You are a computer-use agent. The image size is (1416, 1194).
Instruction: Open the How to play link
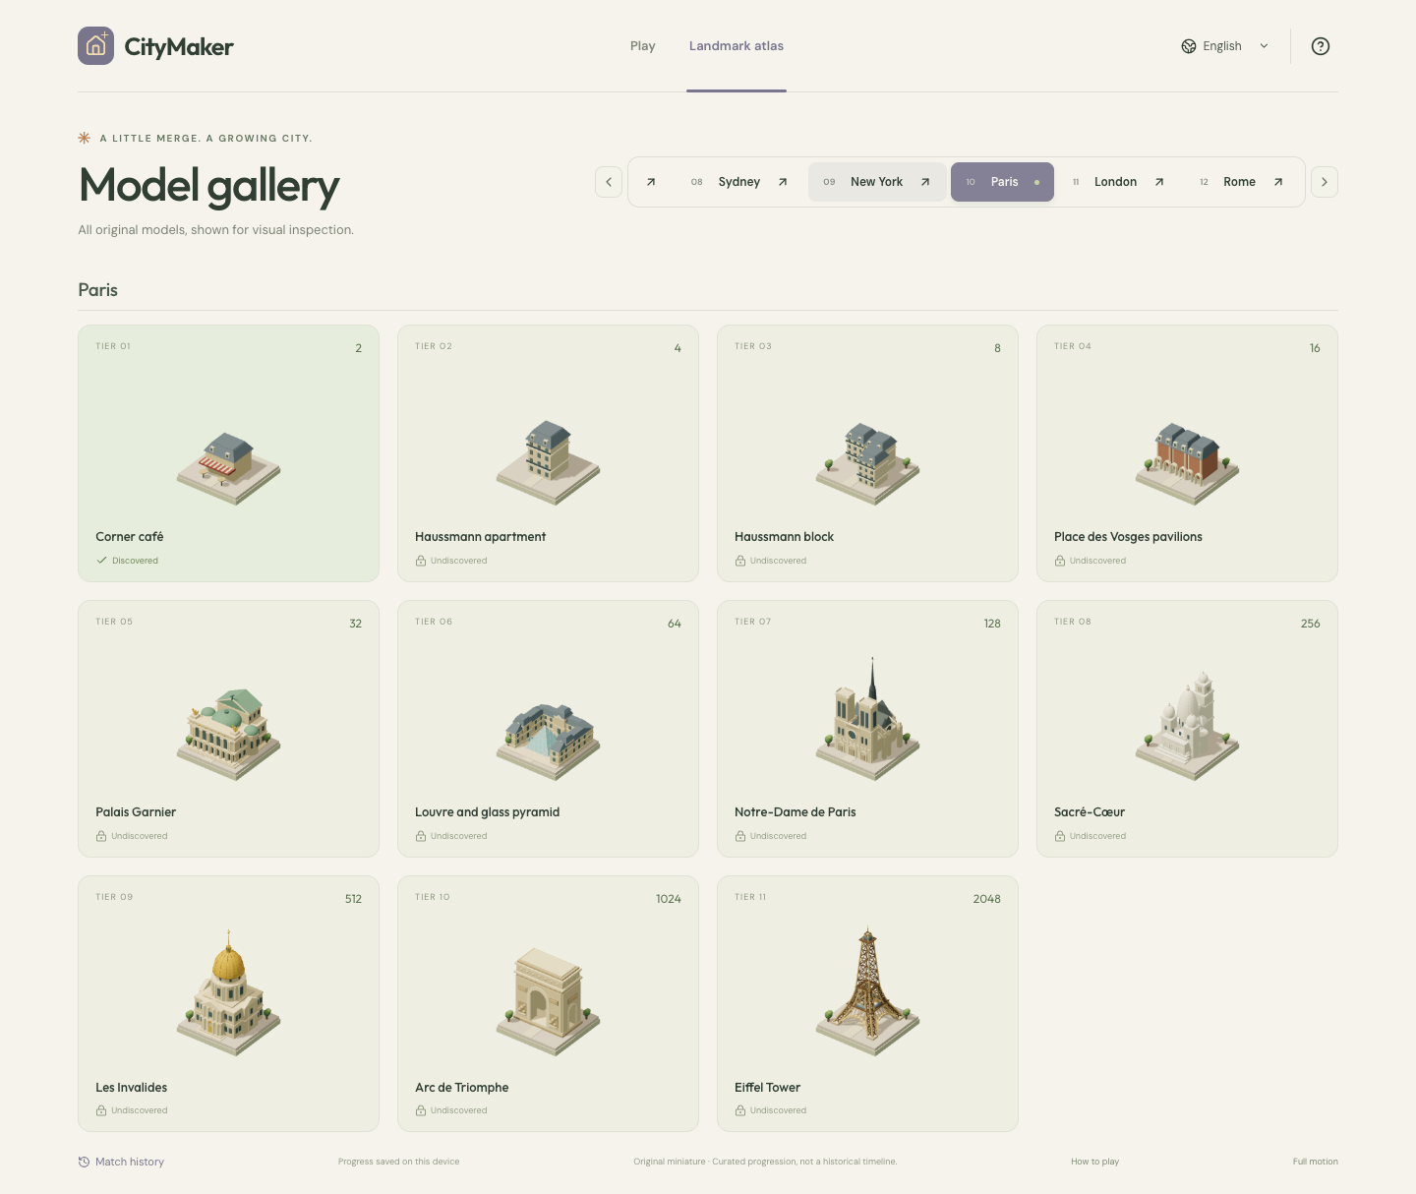click(x=1094, y=1162)
